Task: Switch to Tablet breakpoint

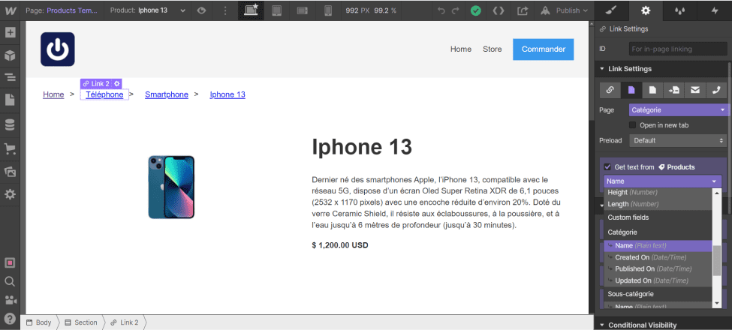Action: [277, 10]
